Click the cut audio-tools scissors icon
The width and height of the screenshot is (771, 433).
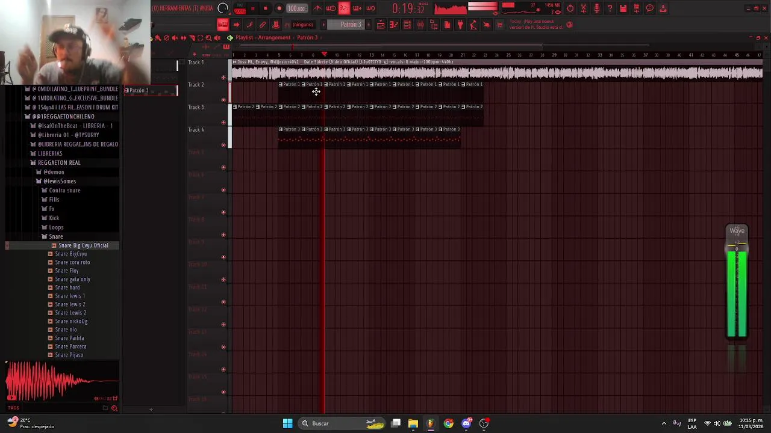[x=584, y=8]
